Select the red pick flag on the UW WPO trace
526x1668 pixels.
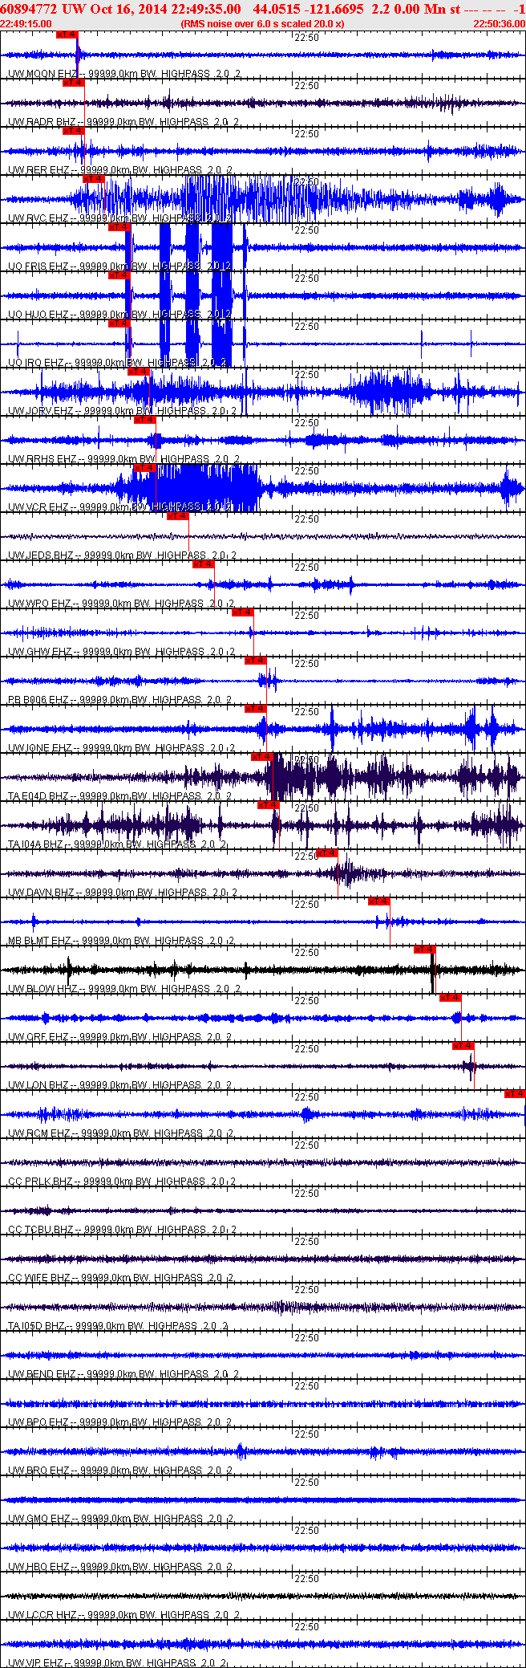click(204, 564)
